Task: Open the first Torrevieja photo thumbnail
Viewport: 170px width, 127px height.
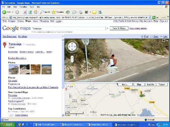Action: (14, 69)
